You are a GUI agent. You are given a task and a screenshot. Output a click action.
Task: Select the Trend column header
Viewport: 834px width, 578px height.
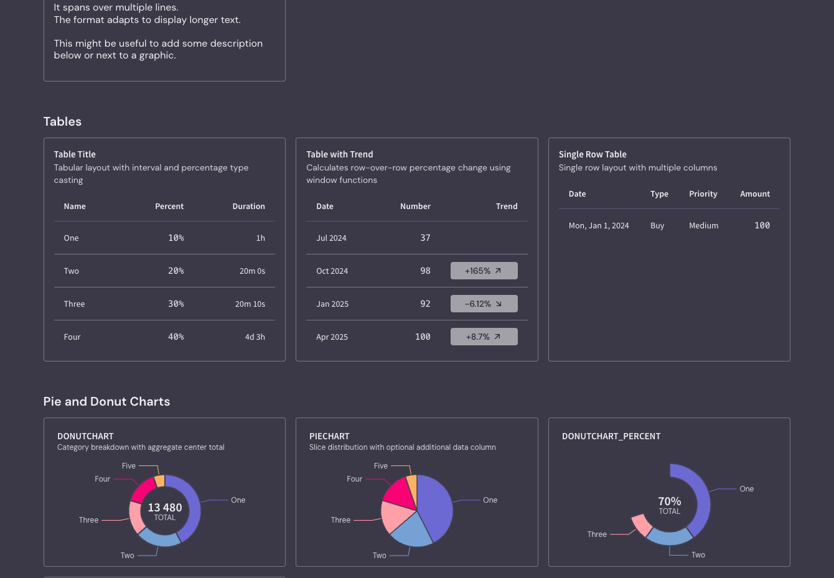pyautogui.click(x=507, y=207)
